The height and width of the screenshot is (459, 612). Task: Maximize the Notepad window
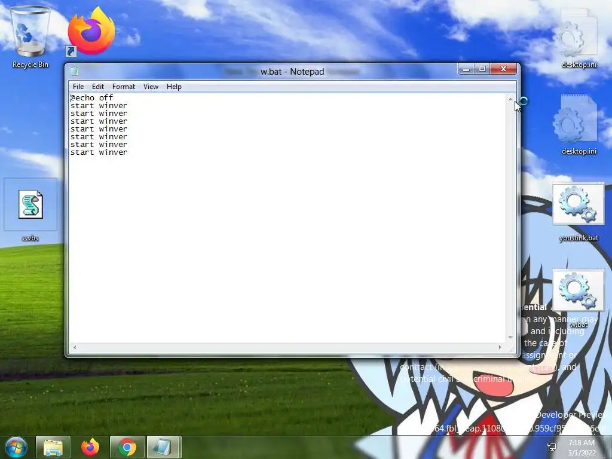click(x=482, y=69)
